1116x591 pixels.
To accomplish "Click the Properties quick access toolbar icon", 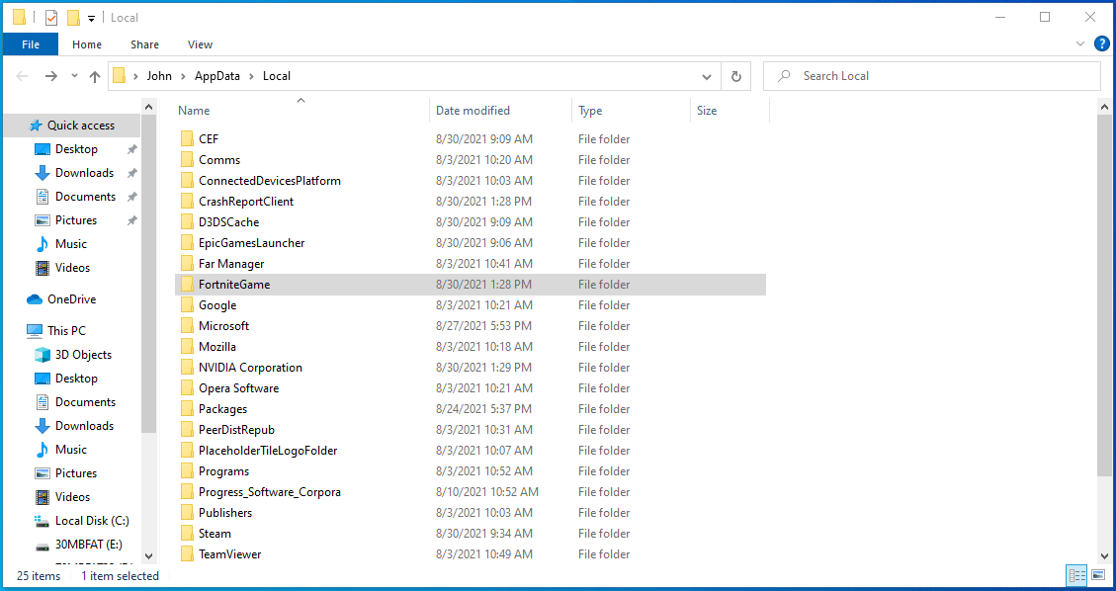I will (x=51, y=17).
